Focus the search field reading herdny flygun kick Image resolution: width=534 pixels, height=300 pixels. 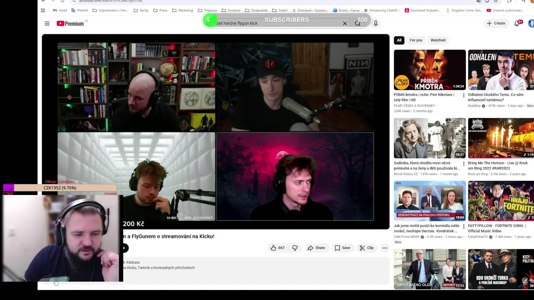click(x=275, y=23)
